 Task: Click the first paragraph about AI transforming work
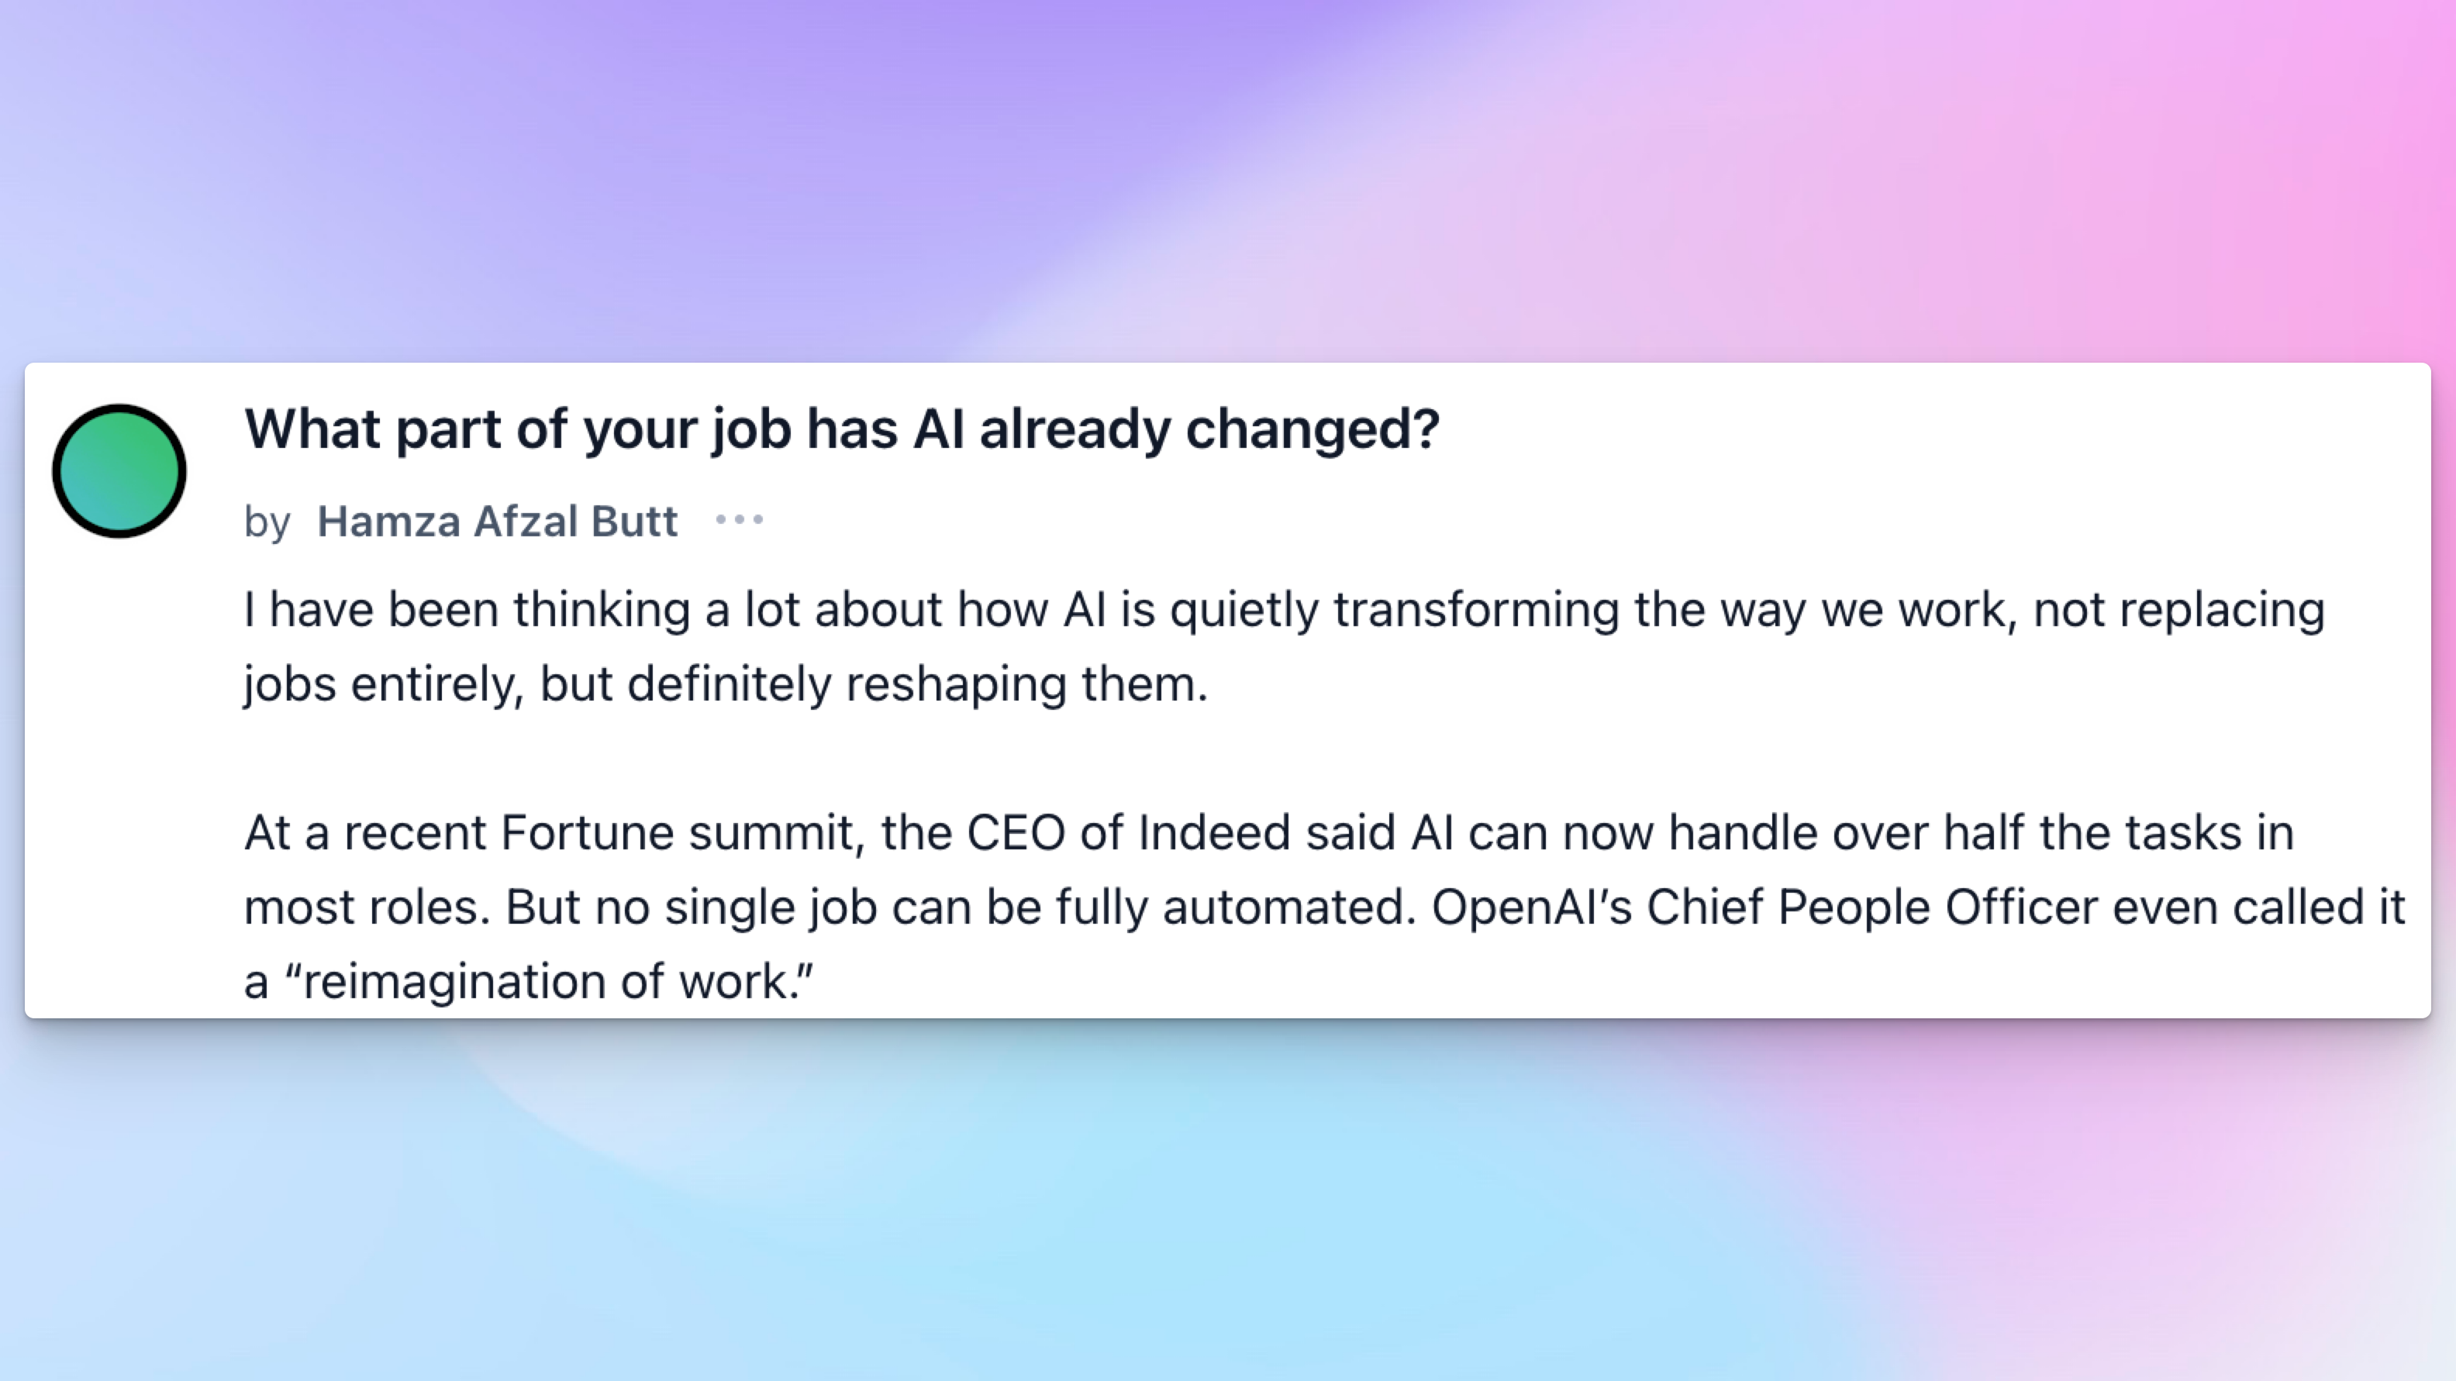pyautogui.click(x=1283, y=610)
